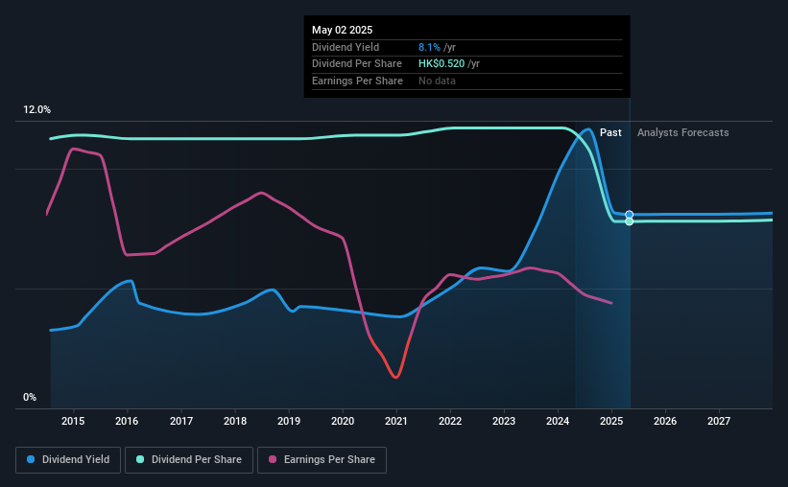
Task: Toggle the Dividend Per Share legend button
Action: 189,460
